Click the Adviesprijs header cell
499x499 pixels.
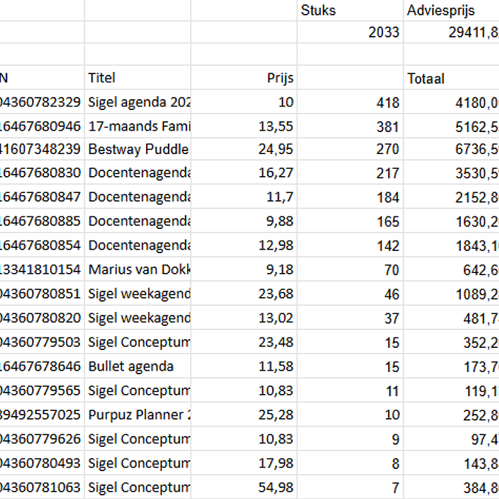coord(451,10)
